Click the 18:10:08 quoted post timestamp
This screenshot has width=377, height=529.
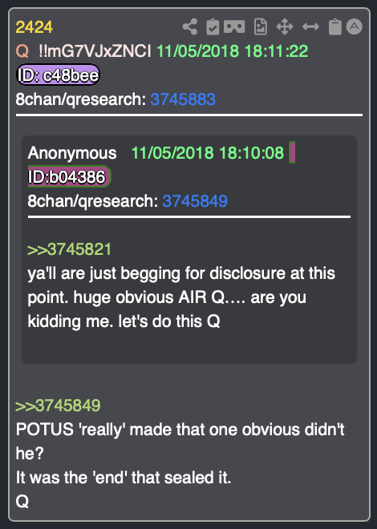coord(251,153)
